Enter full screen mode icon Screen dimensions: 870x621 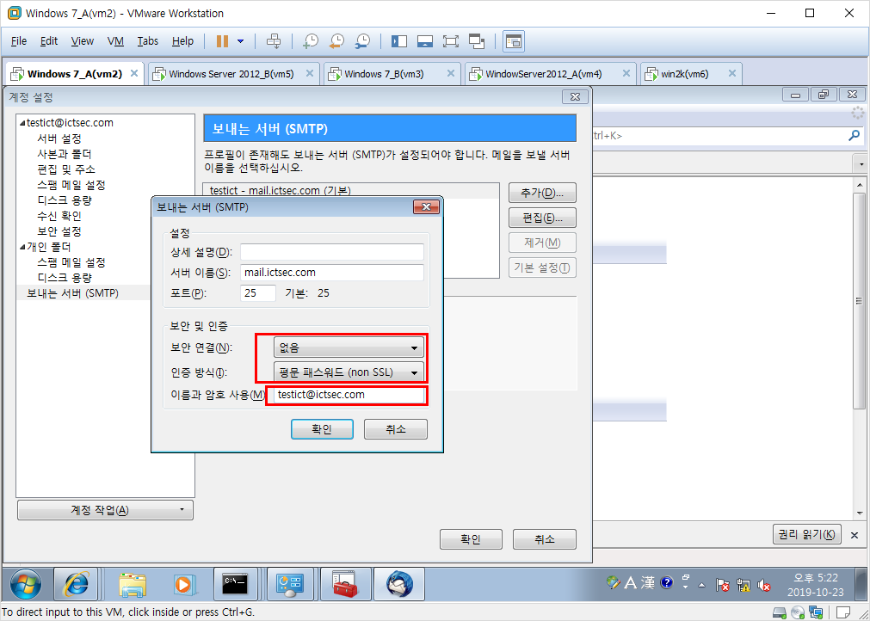[x=451, y=41]
